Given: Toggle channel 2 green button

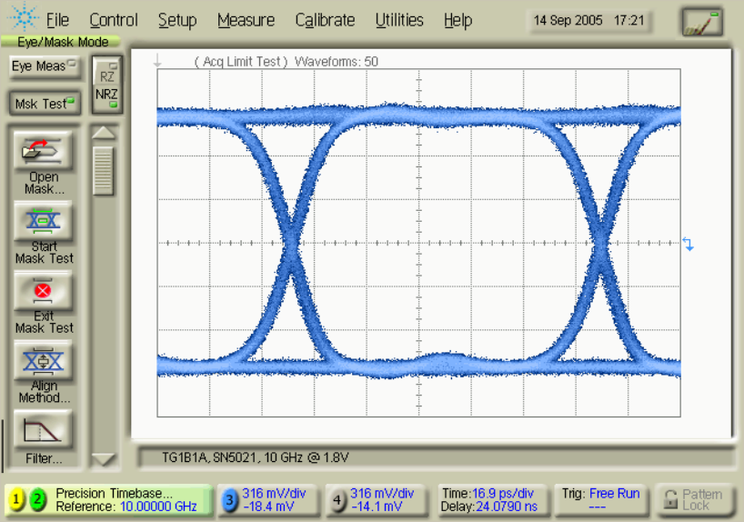Looking at the screenshot, I should pyautogui.click(x=37, y=499).
